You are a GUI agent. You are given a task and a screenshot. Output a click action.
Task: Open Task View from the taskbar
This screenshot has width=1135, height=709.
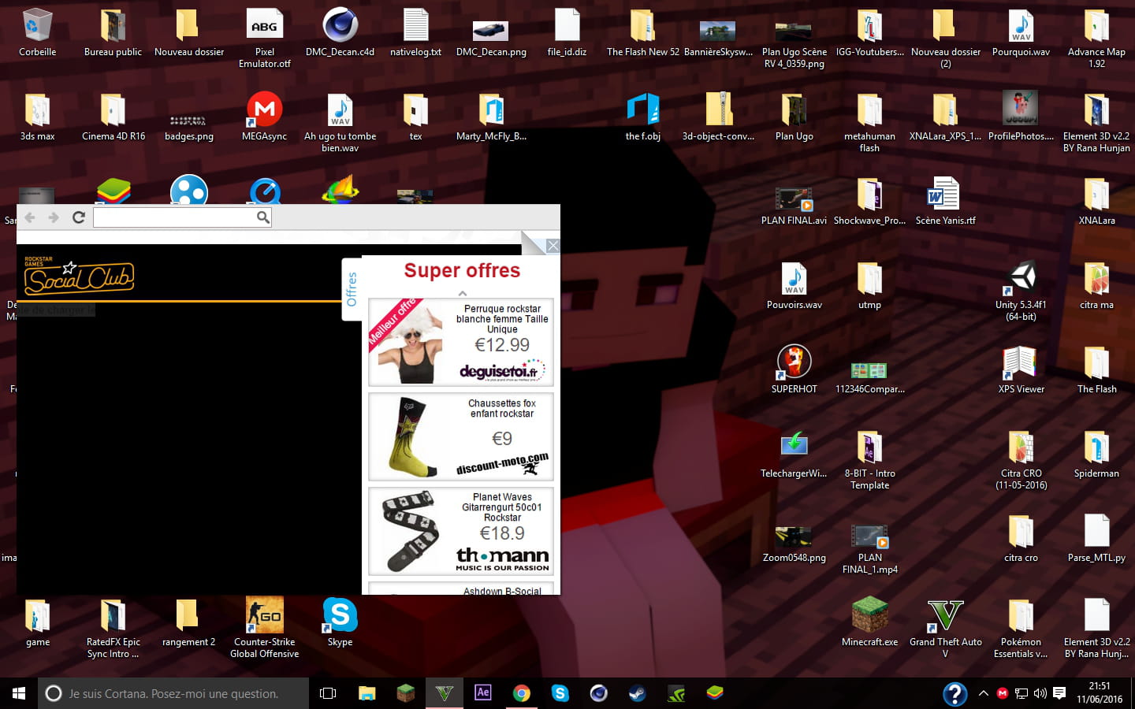[x=328, y=693]
